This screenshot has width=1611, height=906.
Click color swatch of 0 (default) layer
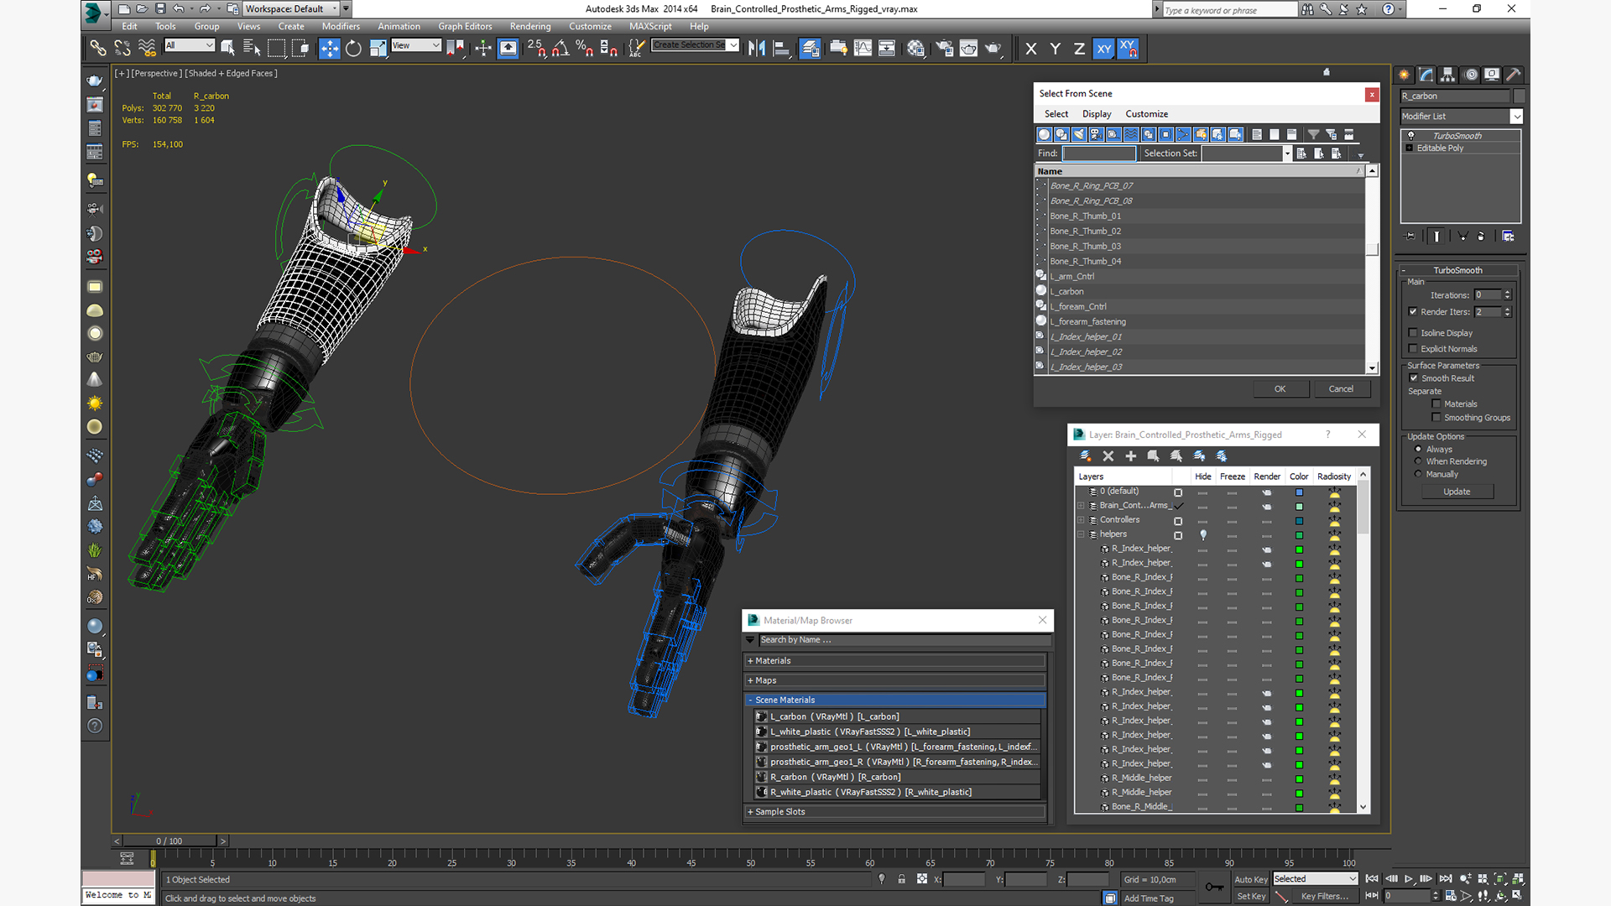point(1299,492)
